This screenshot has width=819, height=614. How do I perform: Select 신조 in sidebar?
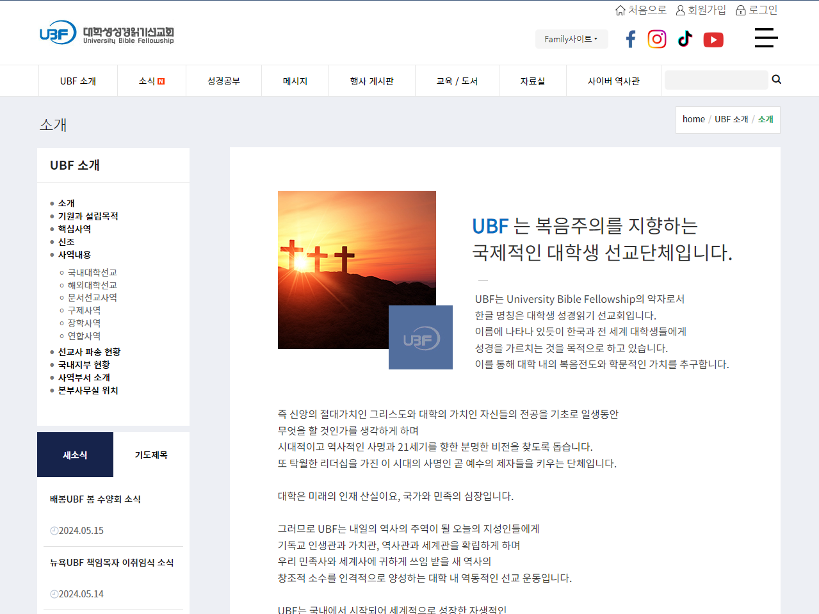[x=67, y=241]
